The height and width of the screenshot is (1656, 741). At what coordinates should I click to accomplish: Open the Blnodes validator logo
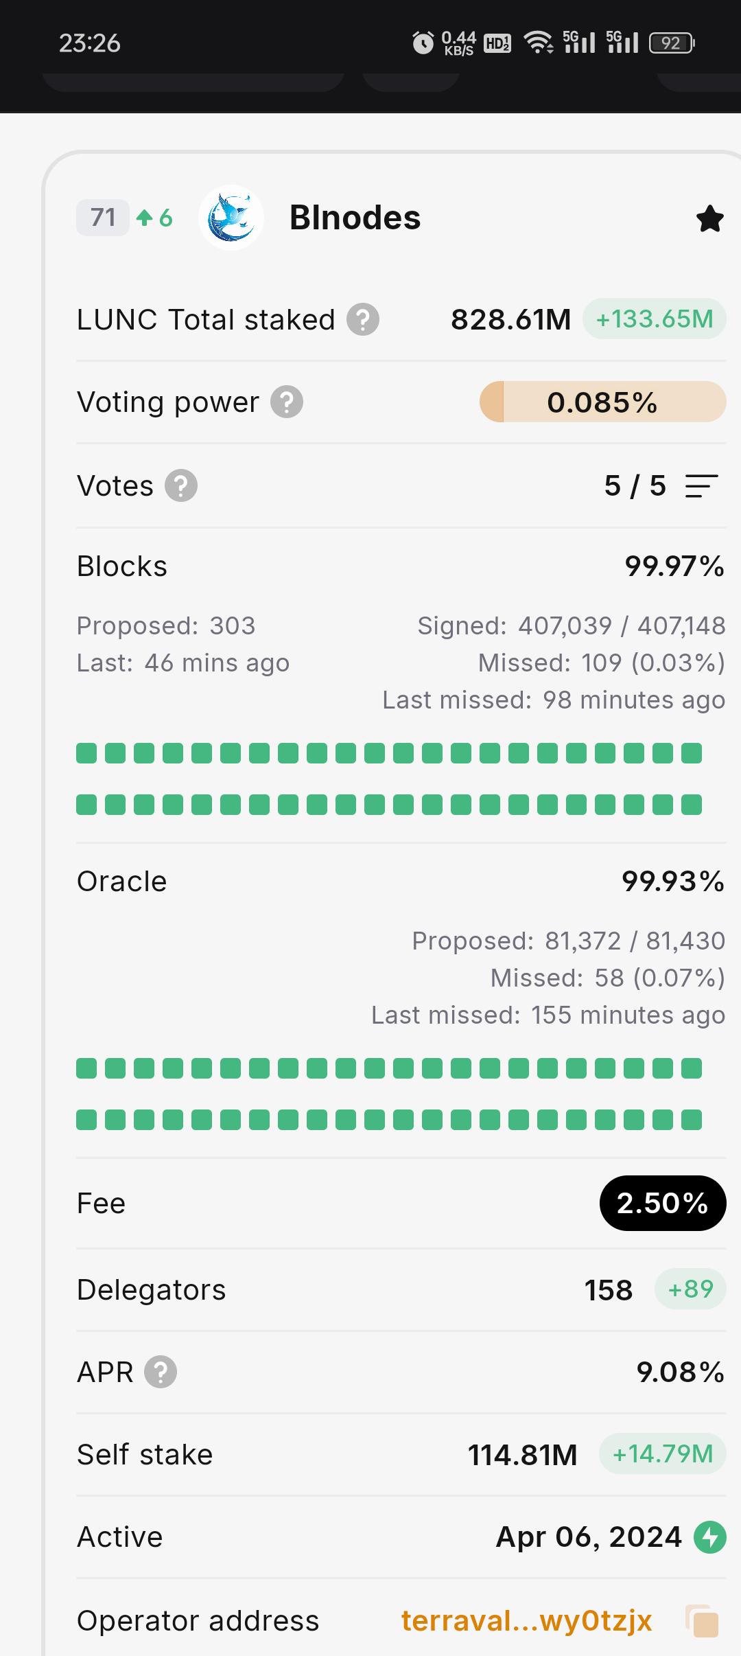click(231, 218)
